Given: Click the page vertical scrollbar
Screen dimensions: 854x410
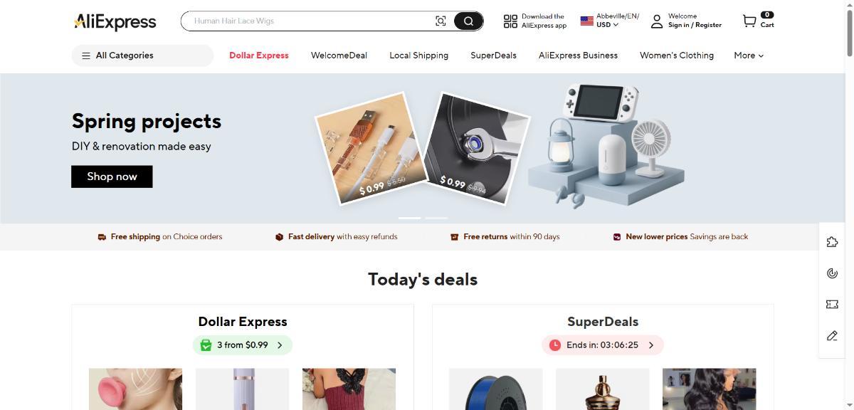Looking at the screenshot, I should 849,205.
